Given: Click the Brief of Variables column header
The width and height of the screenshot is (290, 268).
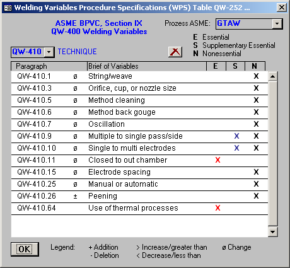Looking at the screenshot, I should click(147, 66).
